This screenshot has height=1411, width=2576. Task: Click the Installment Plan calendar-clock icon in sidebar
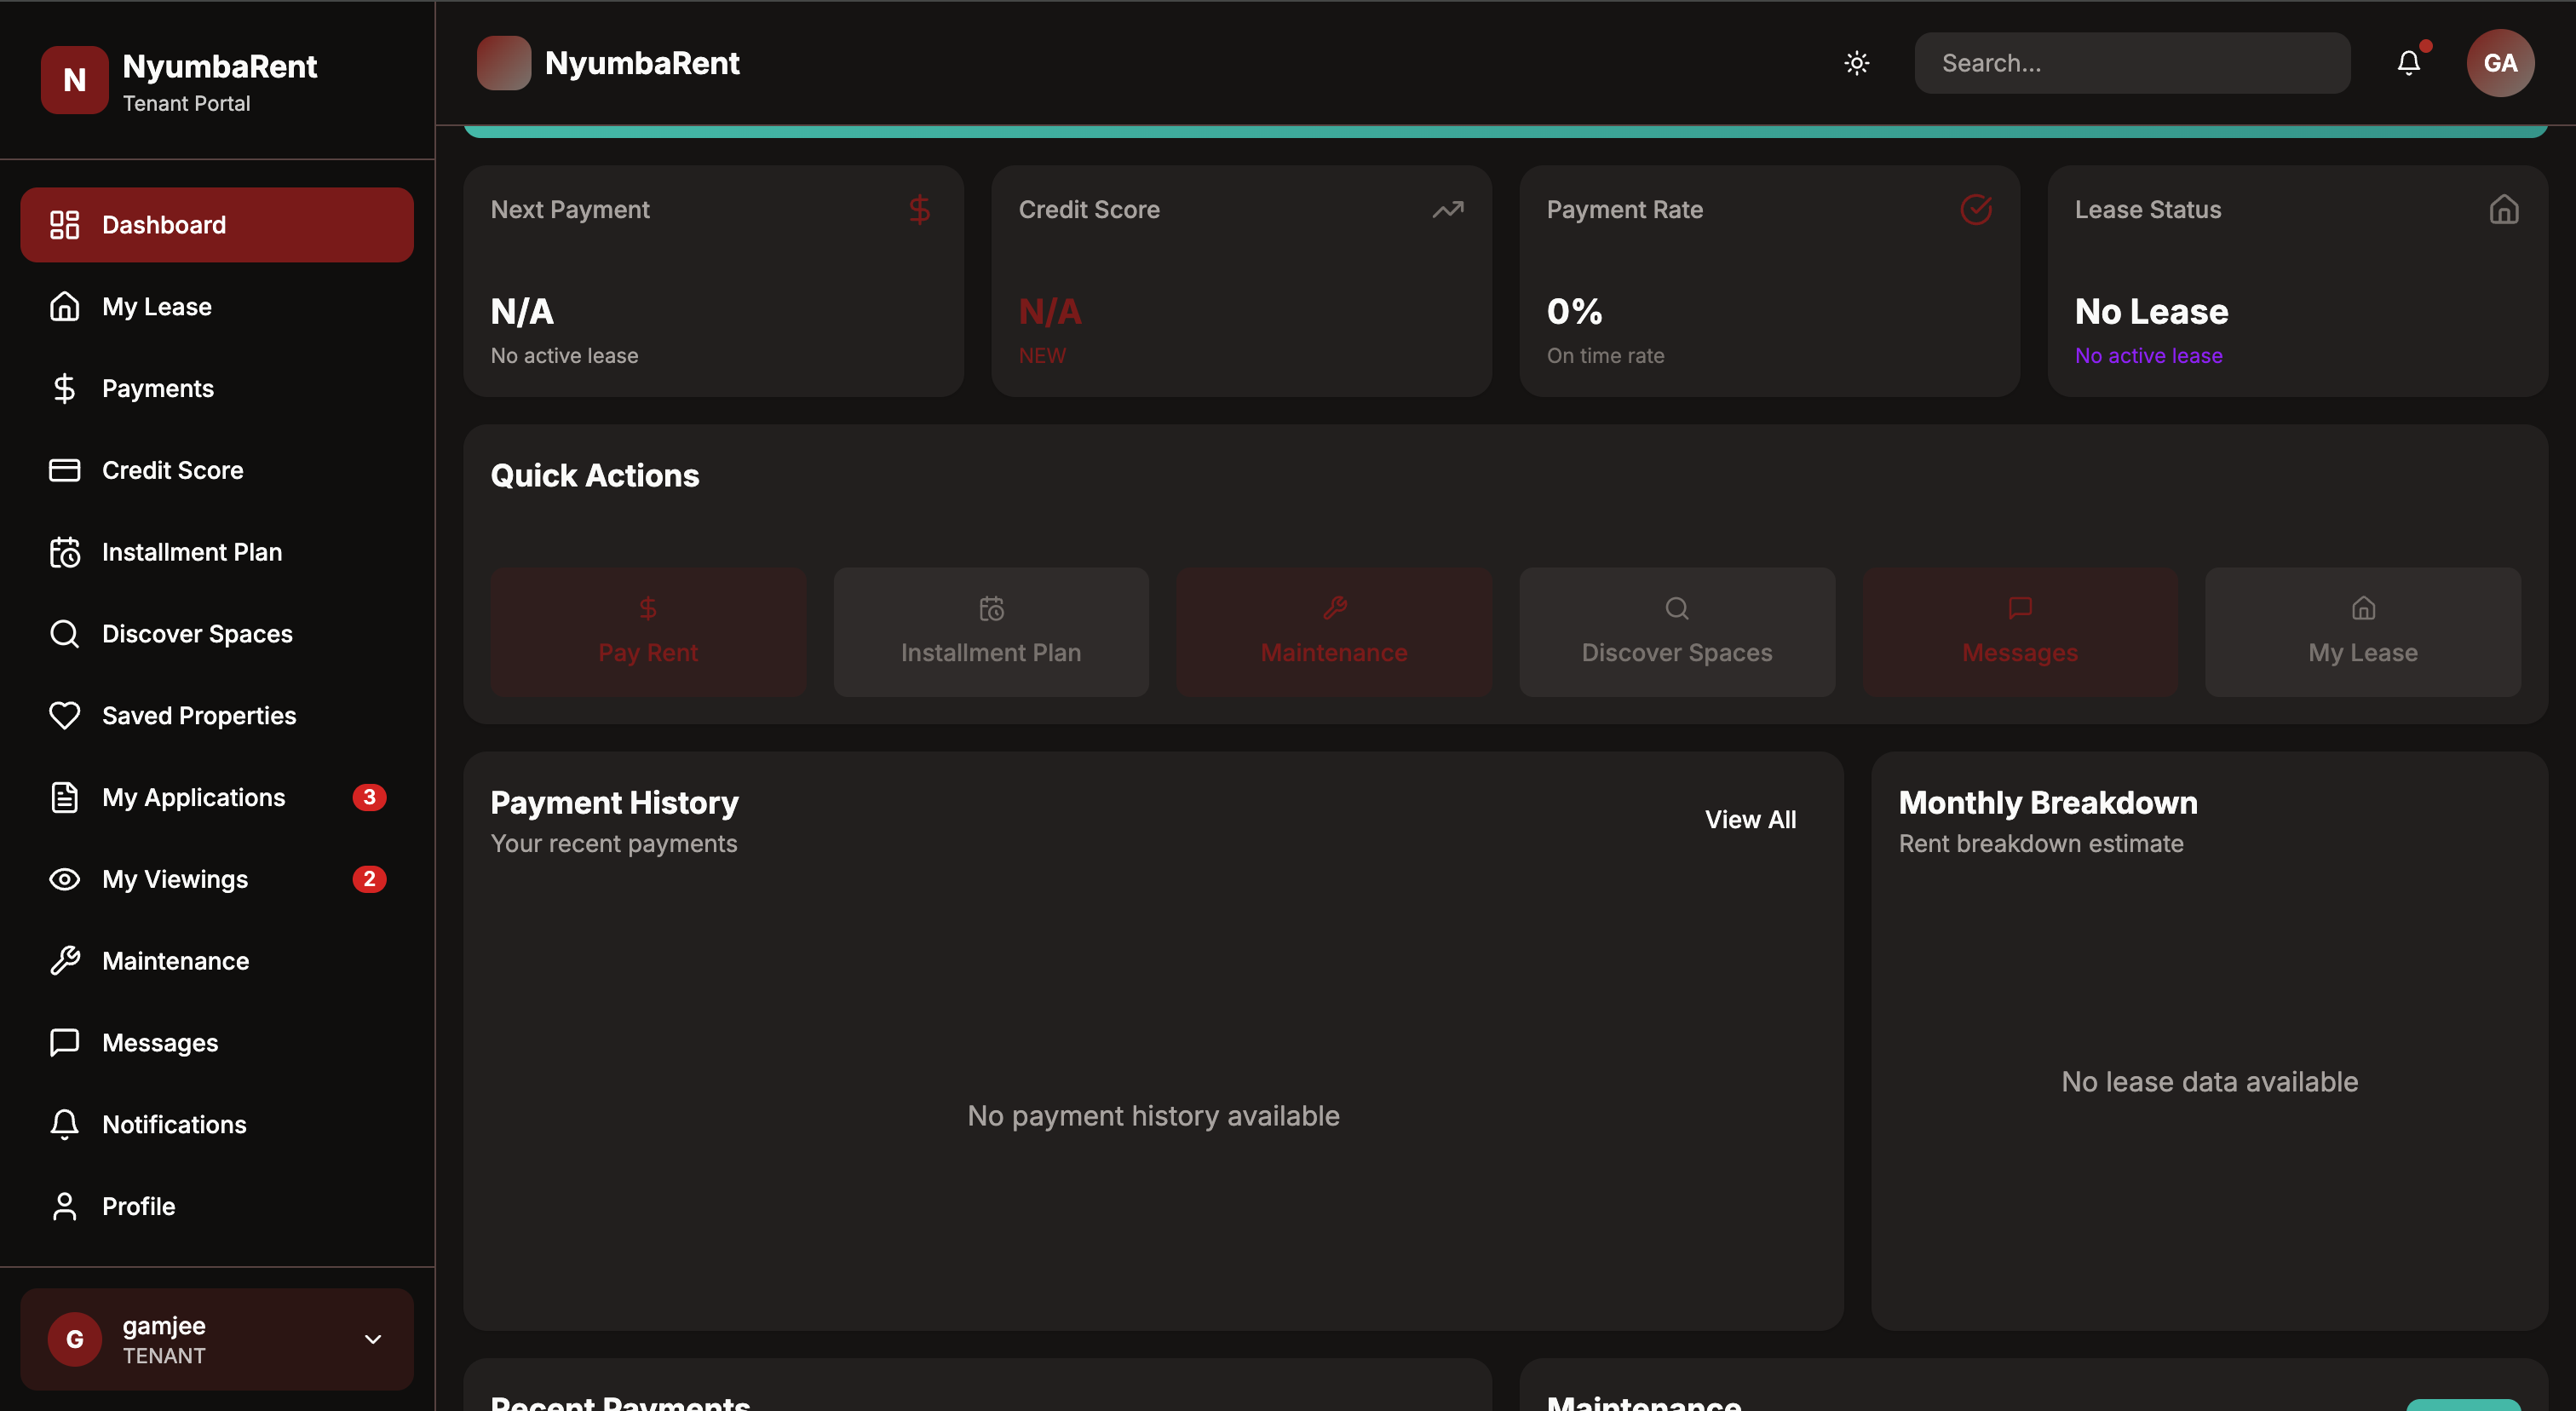64,552
